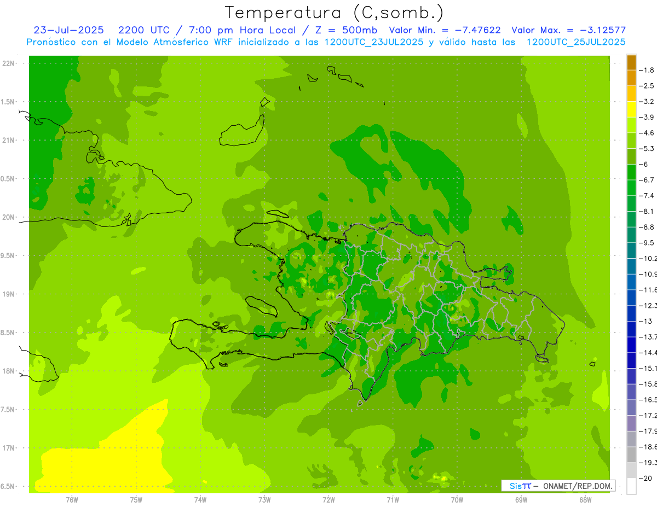
Task: Click the "21N" latitude label
Action: [x=8, y=140]
